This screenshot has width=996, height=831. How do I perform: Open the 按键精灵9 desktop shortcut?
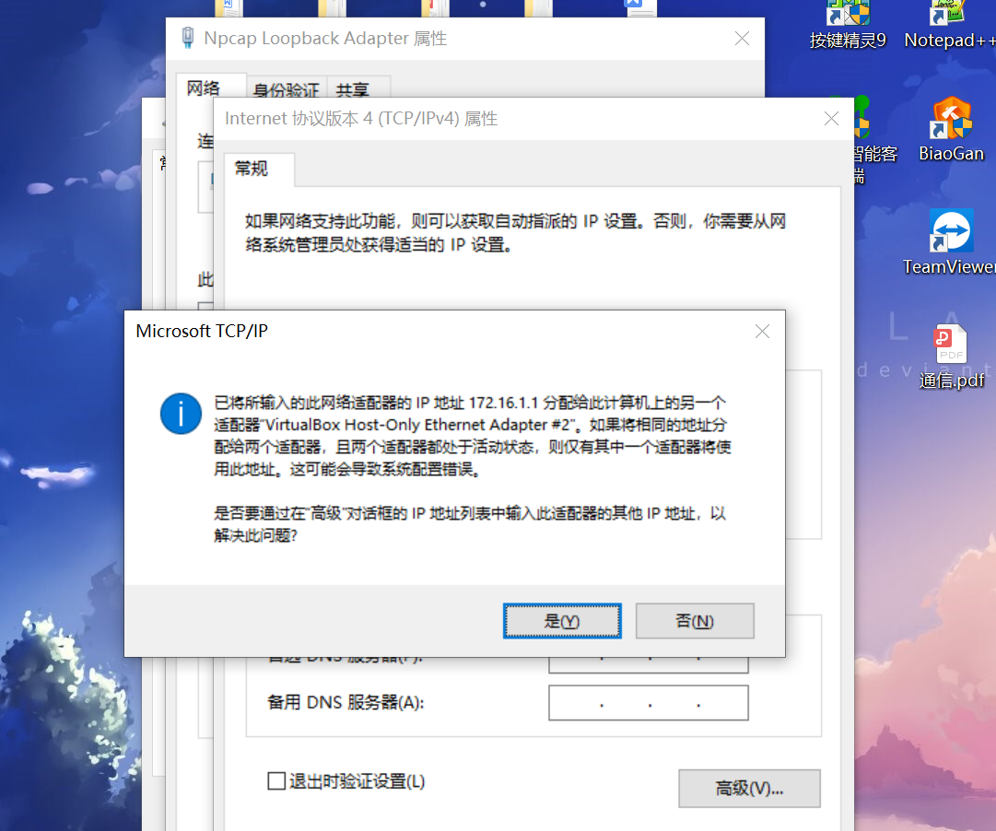pyautogui.click(x=848, y=26)
